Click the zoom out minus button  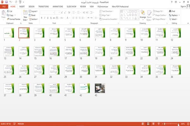pos(163,124)
